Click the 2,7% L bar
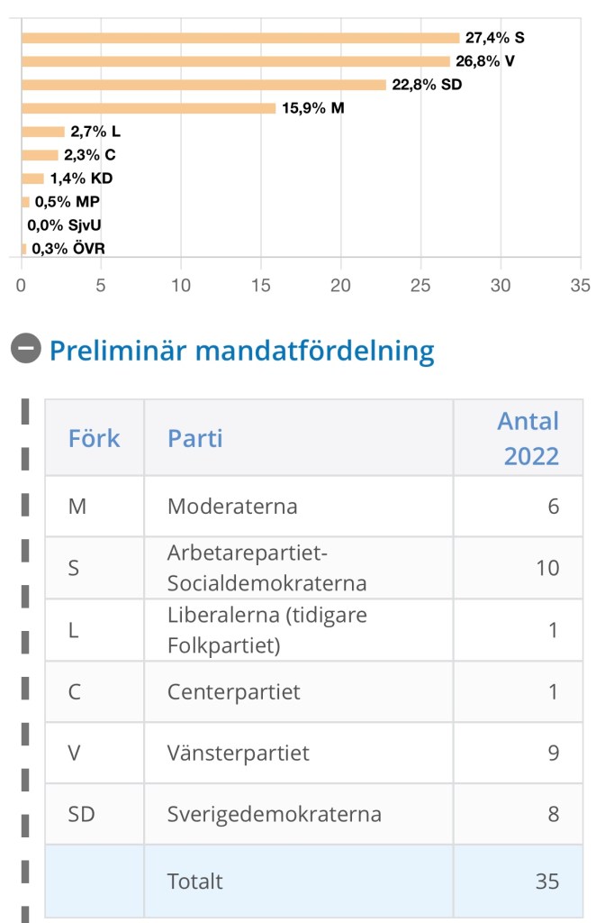 click(x=43, y=132)
